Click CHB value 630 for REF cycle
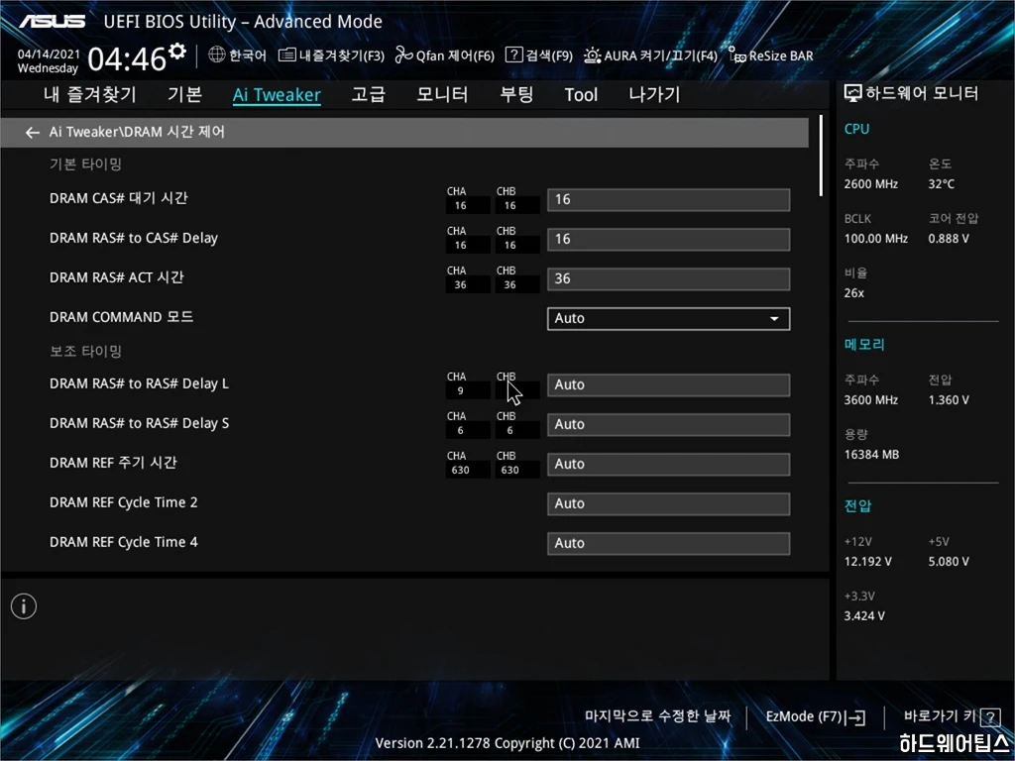1015x761 pixels. [x=510, y=471]
